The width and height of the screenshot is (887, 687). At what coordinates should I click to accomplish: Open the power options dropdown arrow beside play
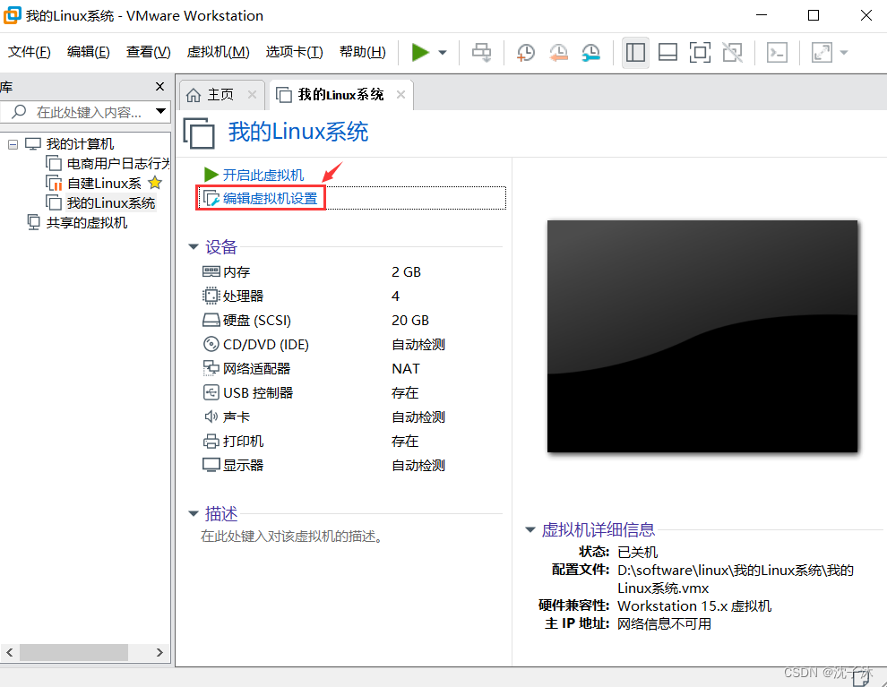tap(443, 53)
